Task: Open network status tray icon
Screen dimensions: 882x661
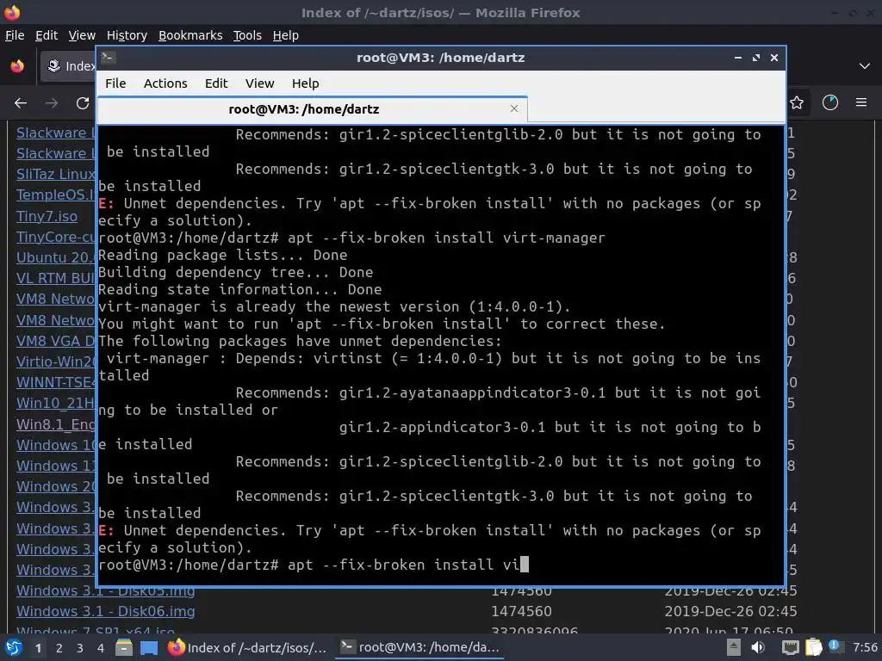Action: pyautogui.click(x=791, y=648)
